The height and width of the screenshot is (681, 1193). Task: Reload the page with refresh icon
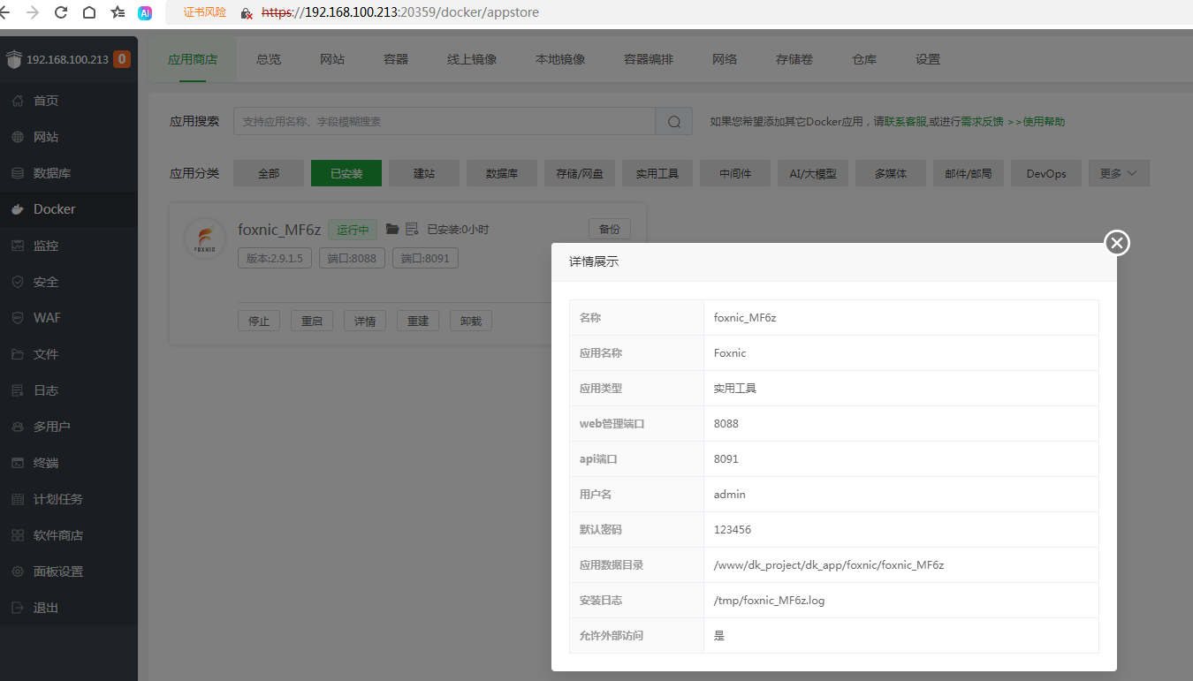(61, 12)
